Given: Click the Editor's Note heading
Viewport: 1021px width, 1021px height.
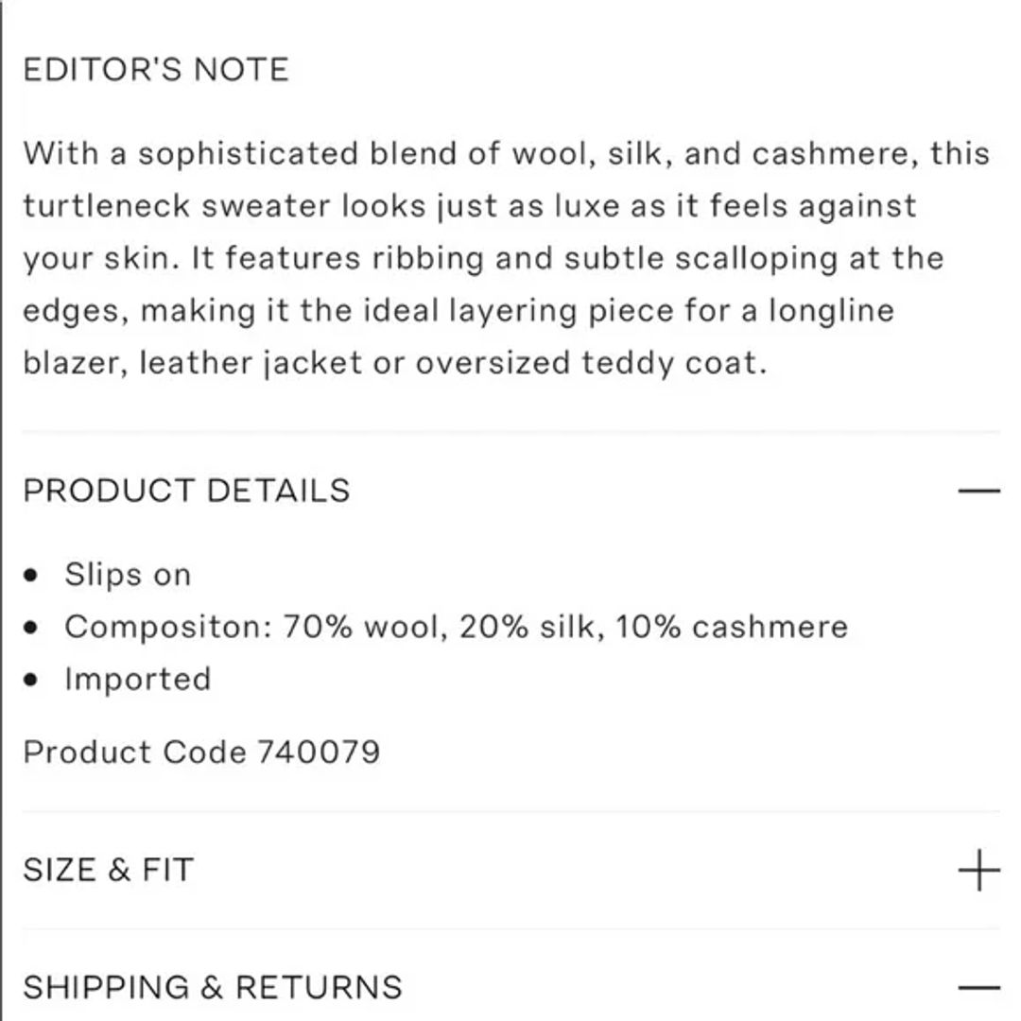Looking at the screenshot, I should [x=157, y=68].
